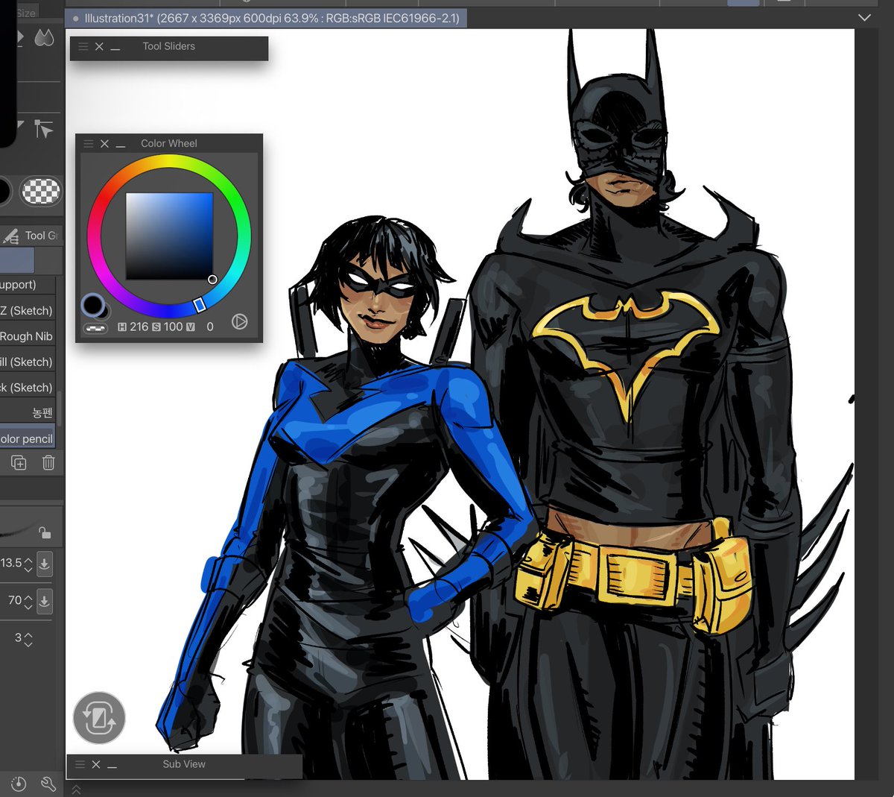Select the main drawing color circle

click(93, 304)
